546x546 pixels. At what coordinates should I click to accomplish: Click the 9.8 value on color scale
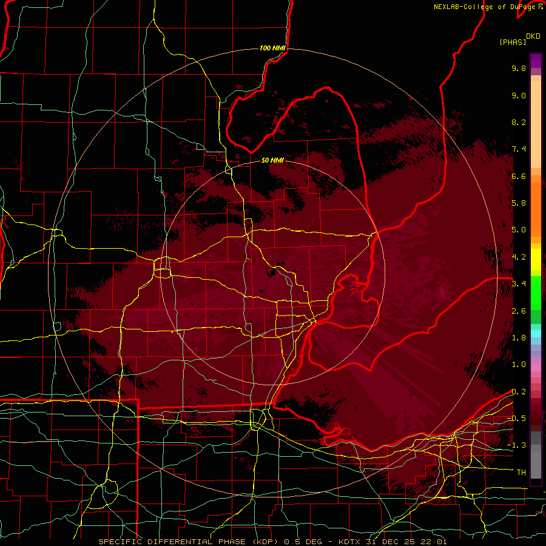(x=519, y=68)
